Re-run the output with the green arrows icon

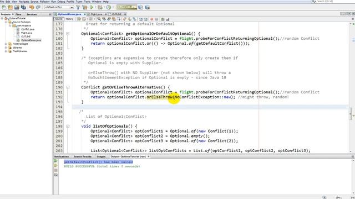(x=55, y=161)
